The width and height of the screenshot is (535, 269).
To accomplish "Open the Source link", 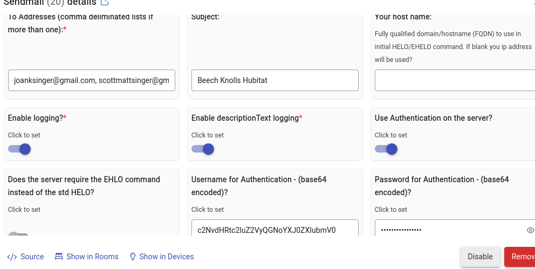I will (32, 257).
